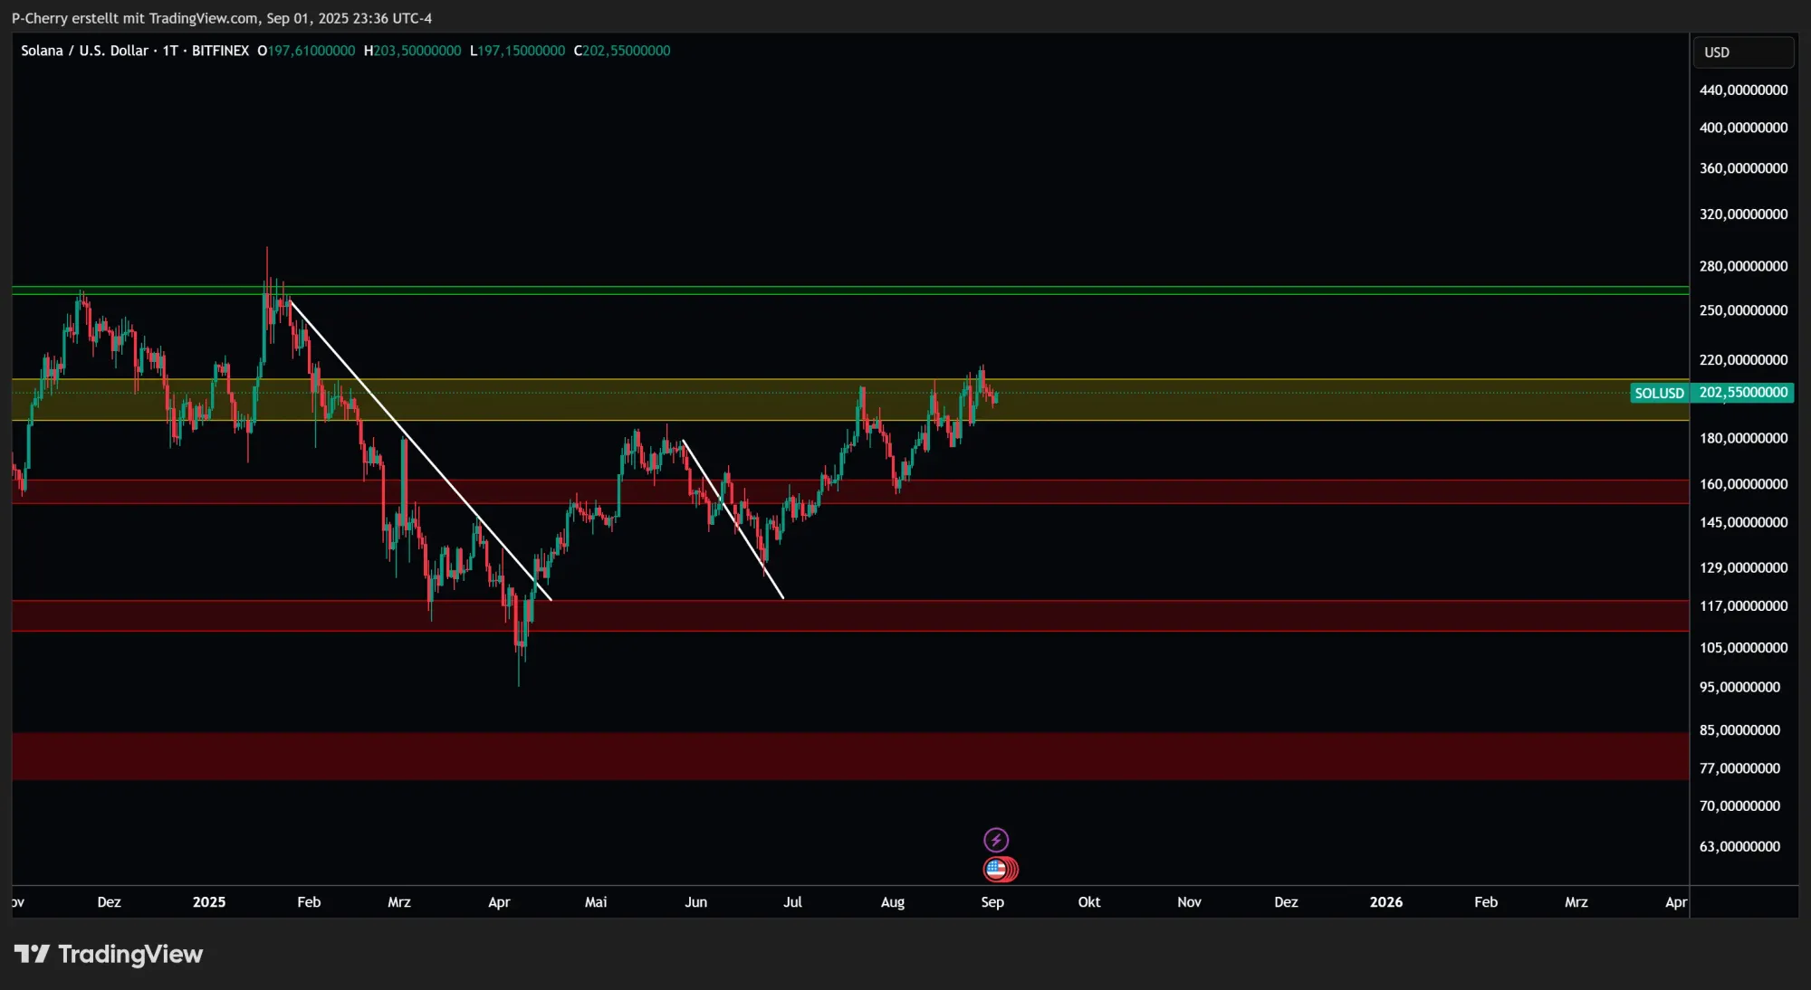The height and width of the screenshot is (990, 1811).
Task: Click the 360,00000000 price axis label
Action: (x=1743, y=168)
